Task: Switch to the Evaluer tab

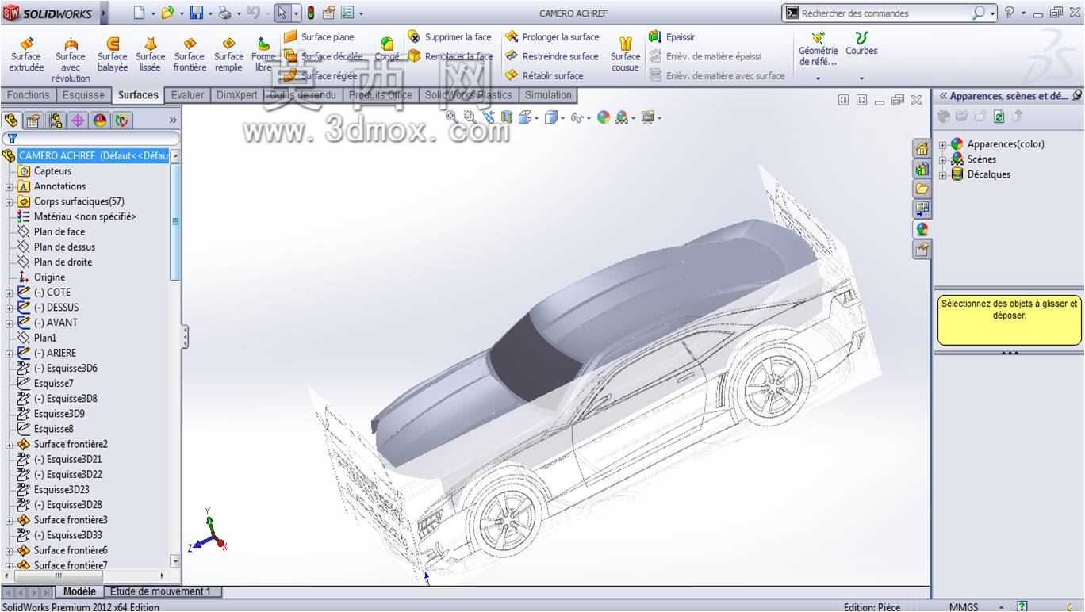Action: pyautogui.click(x=188, y=95)
